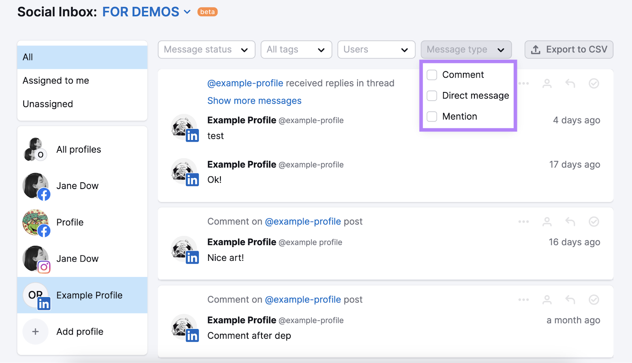632x363 pixels.
Task: Click the LinkedIn badge on Example Profile
Action: (44, 304)
